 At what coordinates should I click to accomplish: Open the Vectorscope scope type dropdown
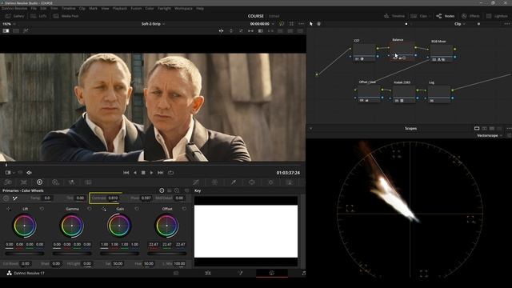tap(489, 135)
